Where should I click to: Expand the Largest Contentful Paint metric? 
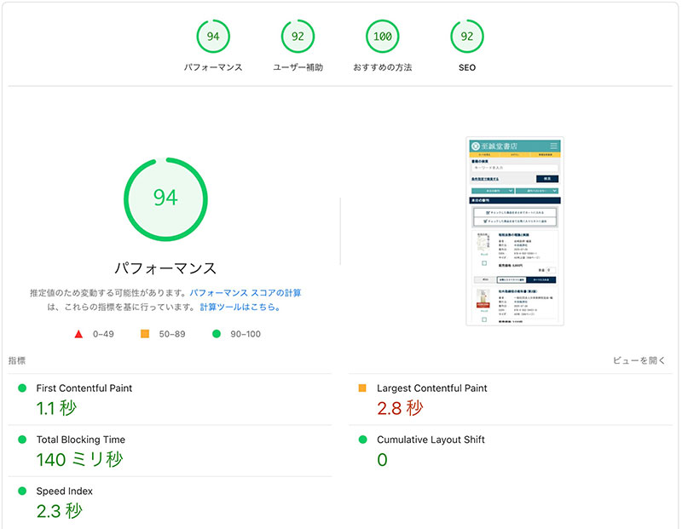click(x=511, y=400)
